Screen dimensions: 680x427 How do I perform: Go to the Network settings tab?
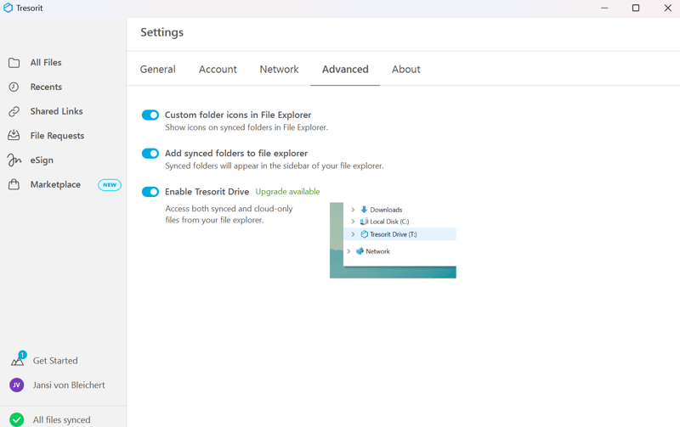280,70
